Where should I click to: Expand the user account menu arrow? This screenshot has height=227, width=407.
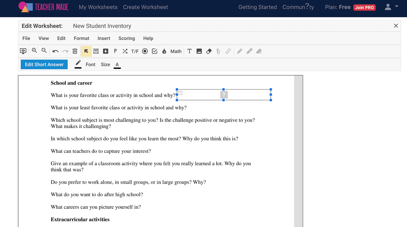397,6
